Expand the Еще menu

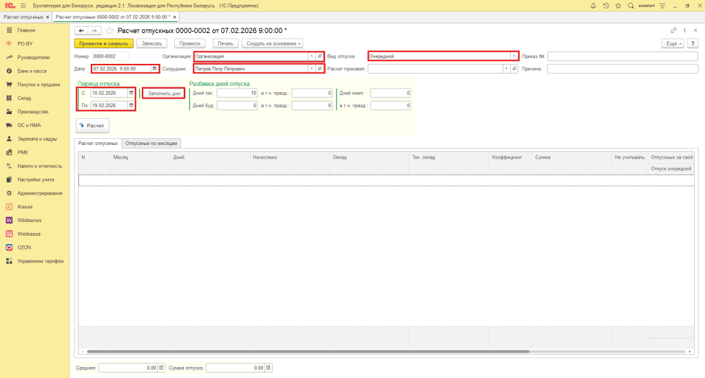point(671,43)
